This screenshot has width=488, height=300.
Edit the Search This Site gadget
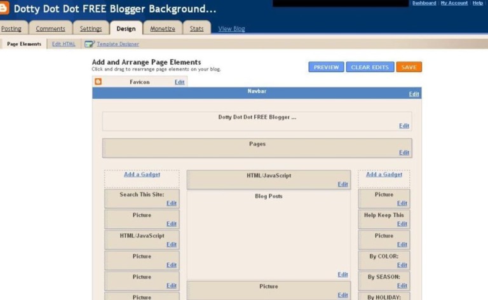pyautogui.click(x=172, y=203)
